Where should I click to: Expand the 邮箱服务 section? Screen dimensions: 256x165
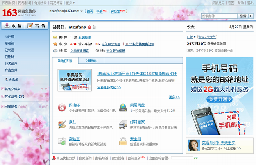click(3, 106)
